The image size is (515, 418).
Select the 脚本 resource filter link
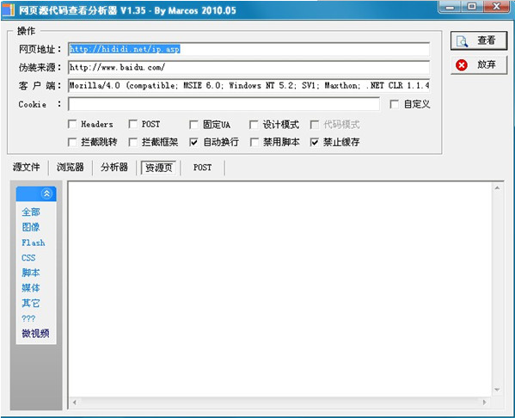(31, 273)
